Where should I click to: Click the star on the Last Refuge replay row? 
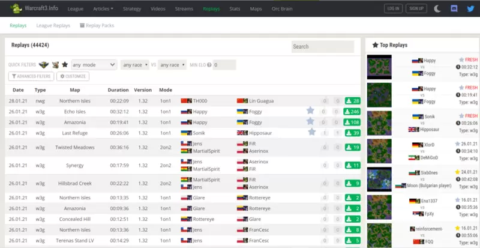[x=311, y=132]
